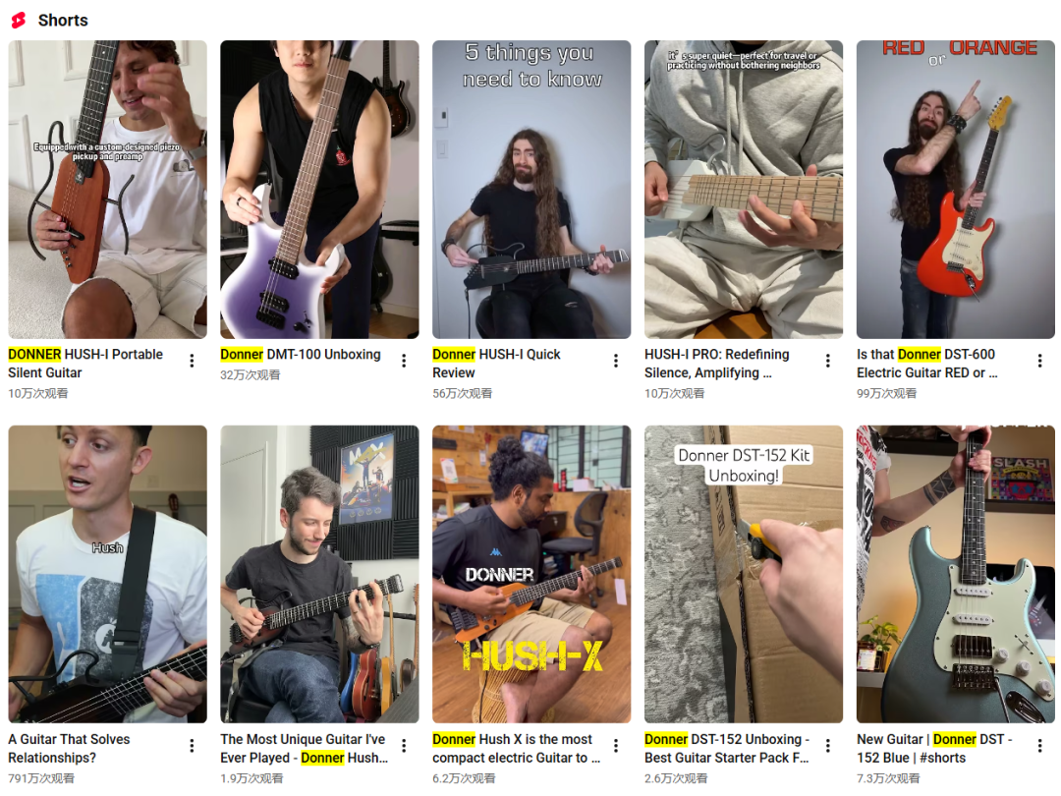Play the 5 things you need to know thumbnail
Viewport: 1061px width, 796px height.
pyautogui.click(x=531, y=190)
